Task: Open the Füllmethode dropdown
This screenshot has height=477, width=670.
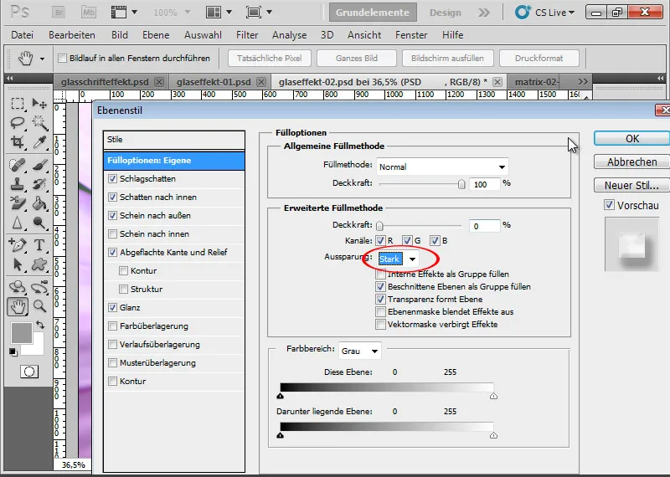Action: [x=442, y=167]
